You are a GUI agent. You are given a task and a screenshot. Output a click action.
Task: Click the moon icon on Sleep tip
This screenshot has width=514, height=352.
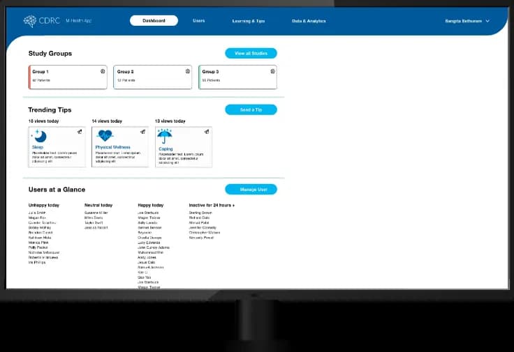pyautogui.click(x=40, y=136)
